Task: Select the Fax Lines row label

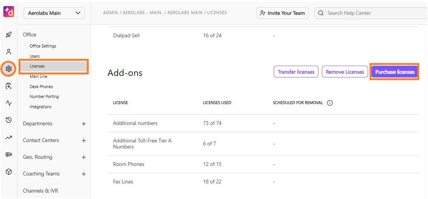Action: [x=123, y=182]
